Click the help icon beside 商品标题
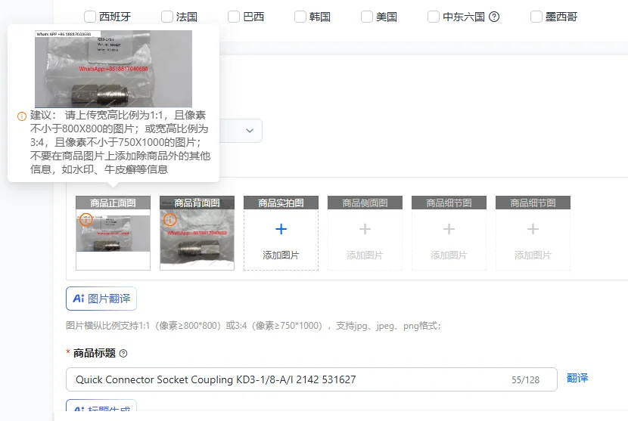 point(123,354)
